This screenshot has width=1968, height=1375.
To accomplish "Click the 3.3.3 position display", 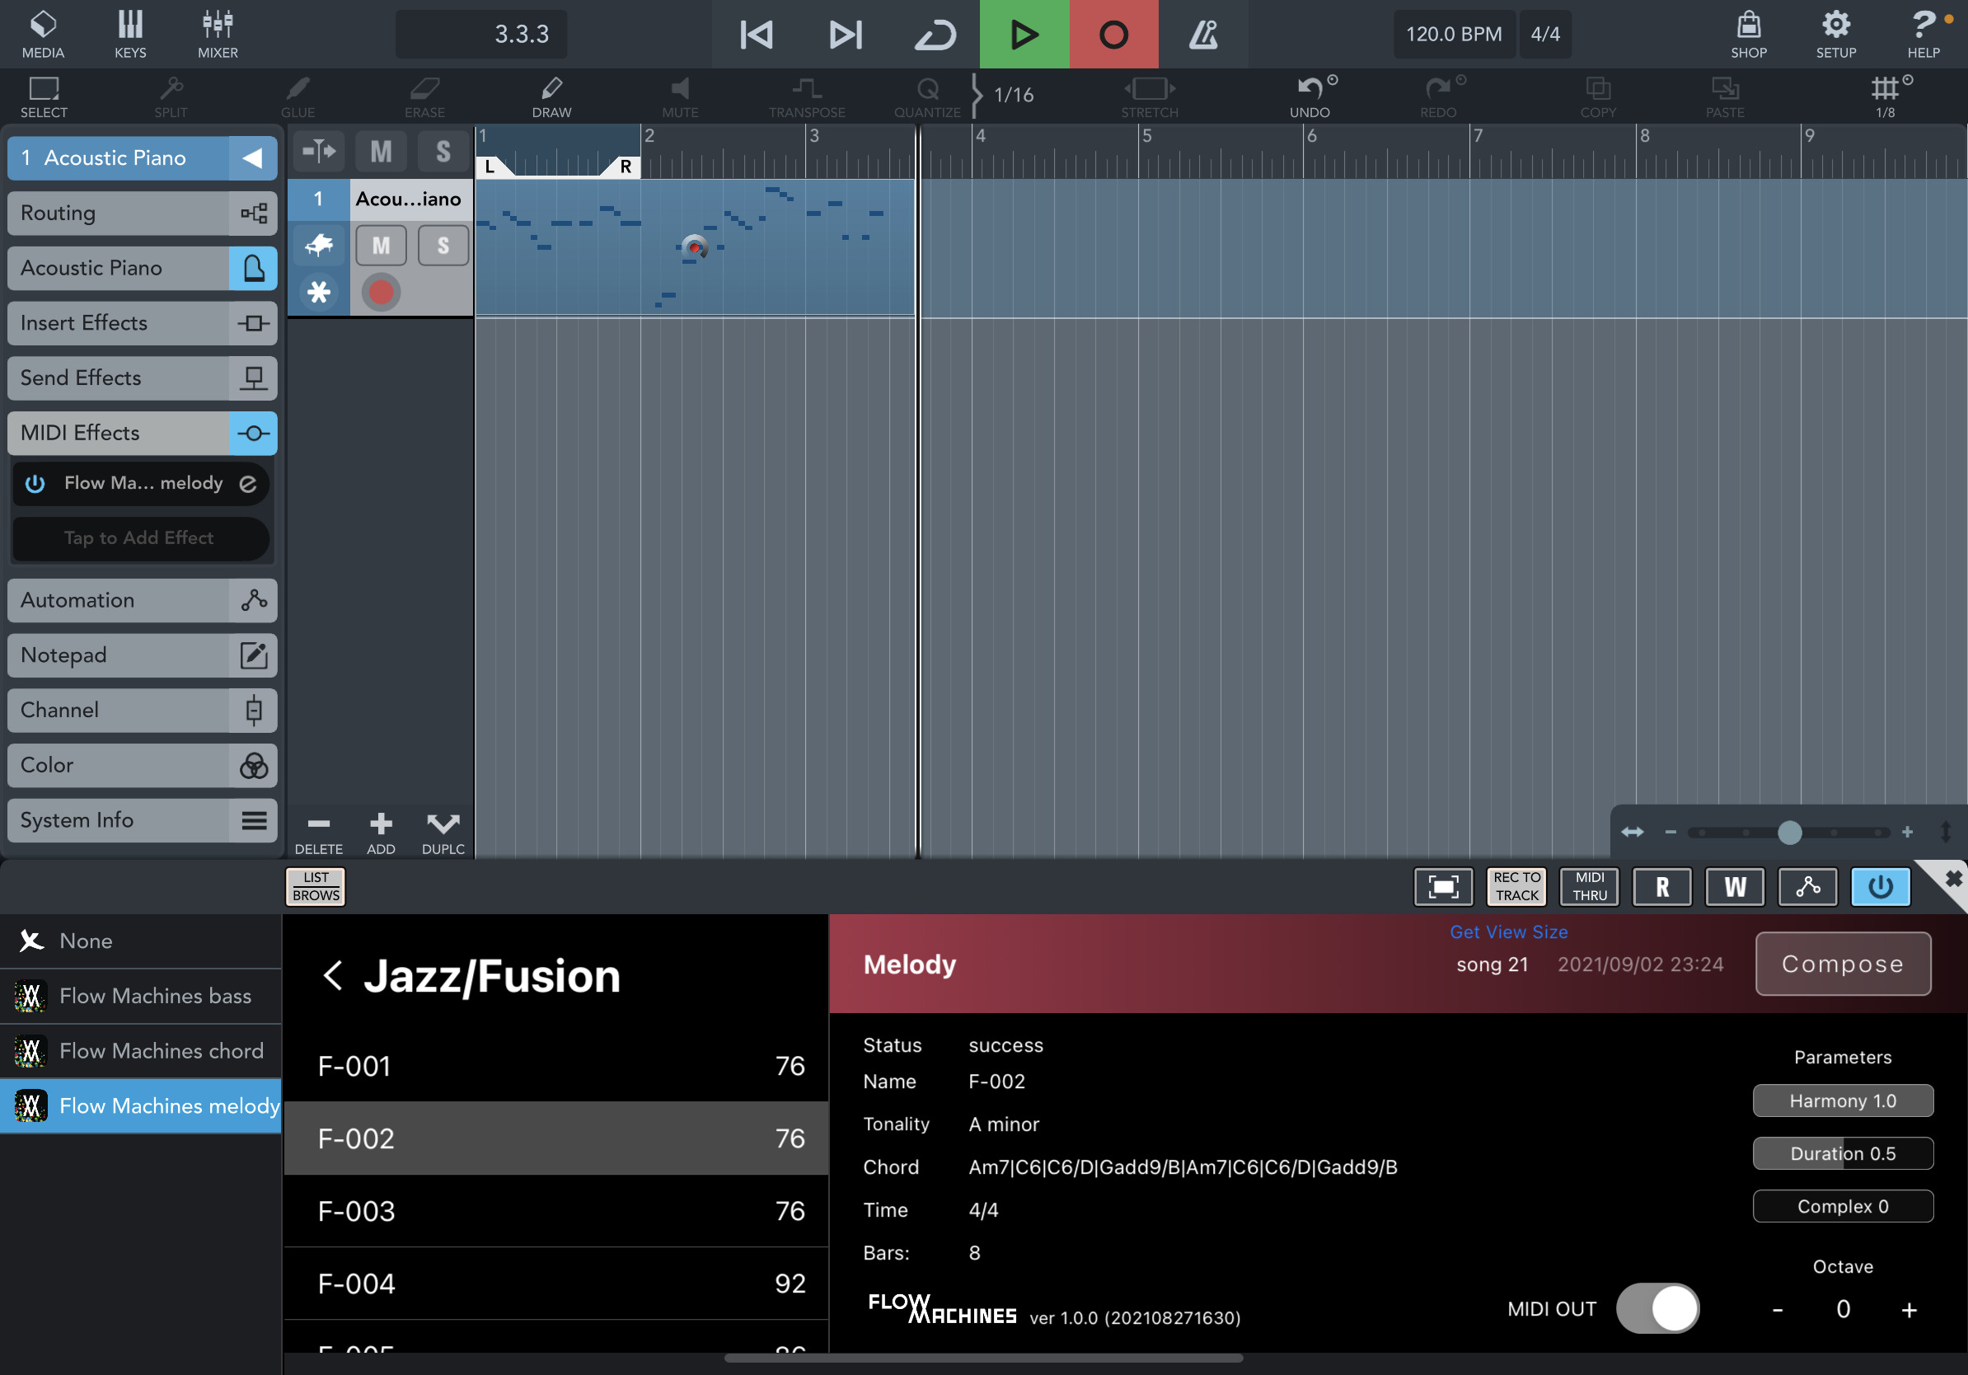I will tap(480, 35).
